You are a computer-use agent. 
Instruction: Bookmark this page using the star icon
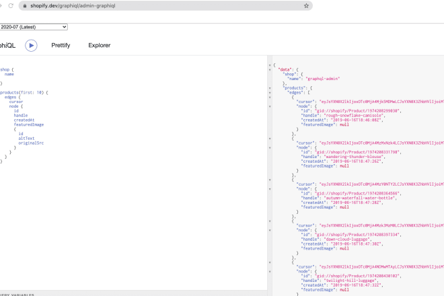(306, 5)
